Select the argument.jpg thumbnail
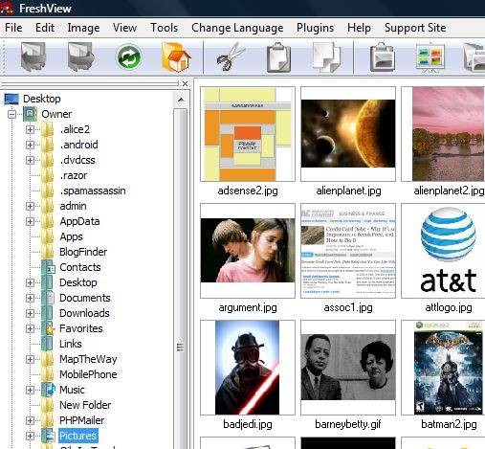Viewport: 485px width, 449px height. point(248,251)
